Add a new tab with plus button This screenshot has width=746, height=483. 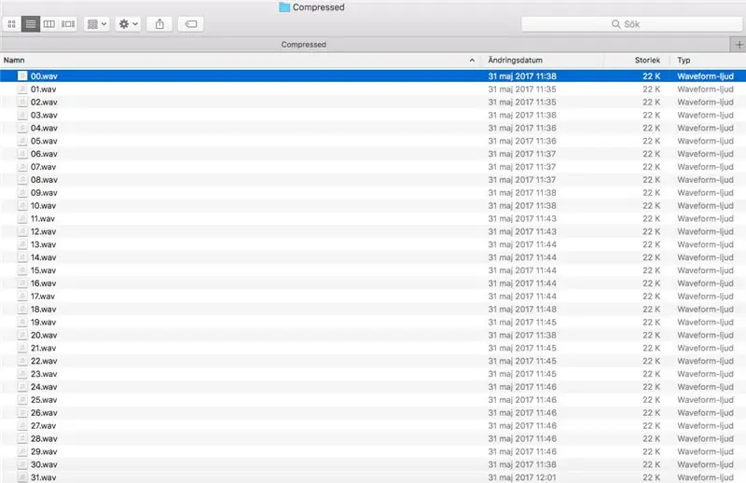click(739, 44)
